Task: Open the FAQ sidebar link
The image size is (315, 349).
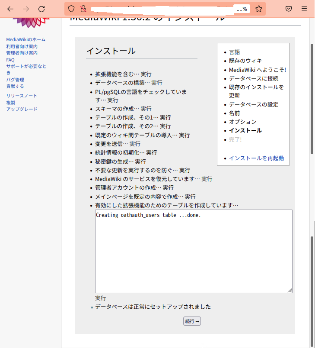Action: [x=10, y=60]
